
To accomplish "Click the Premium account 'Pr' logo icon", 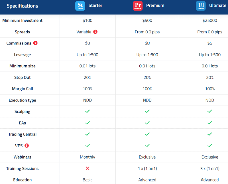I will point(138,6).
